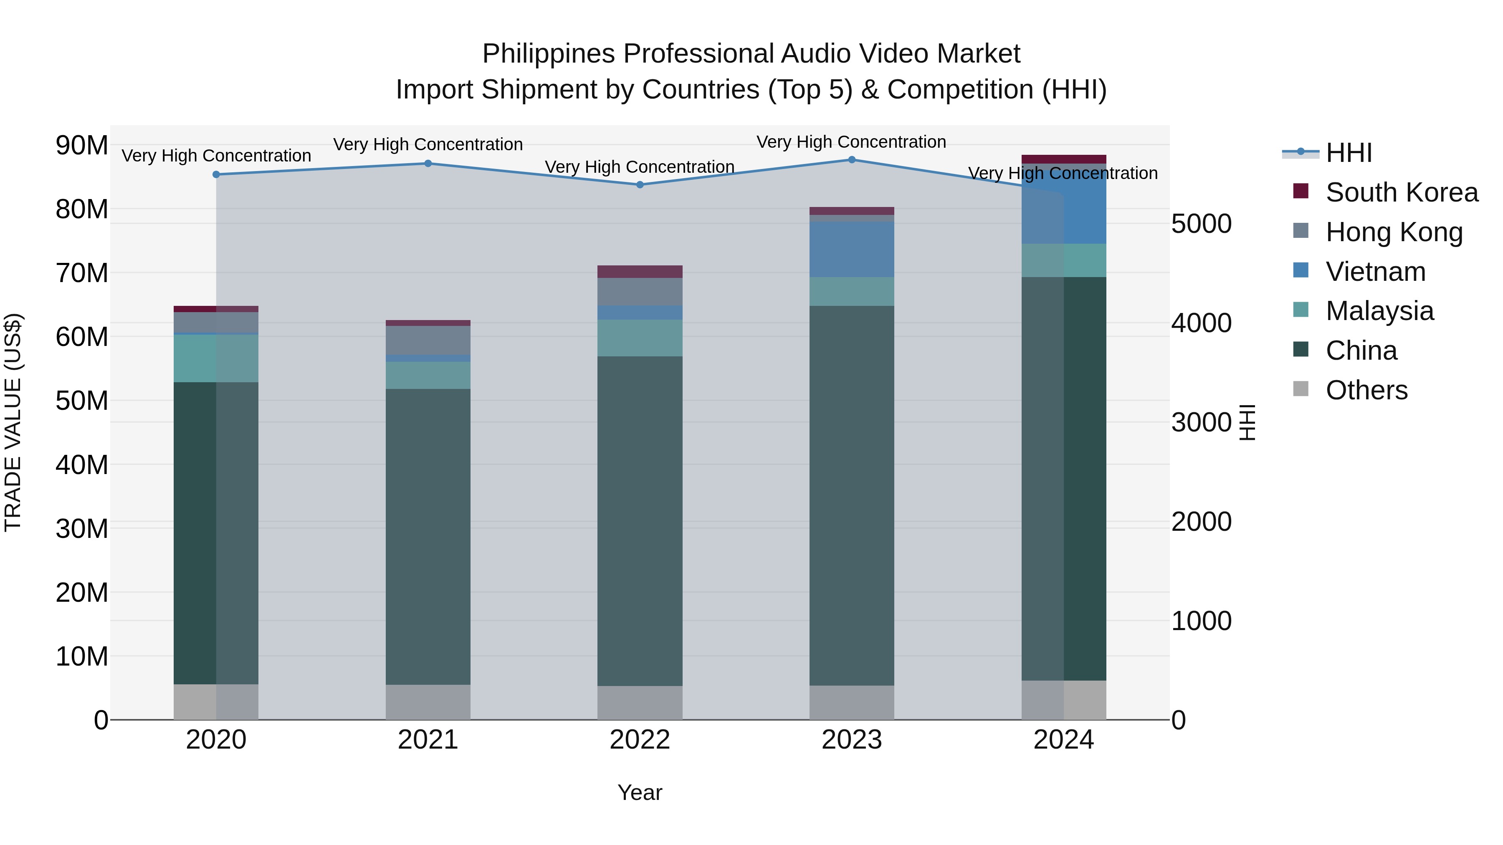Click the subtitle Import Shipment by Countries line
1503x845 pixels.
coord(751,90)
